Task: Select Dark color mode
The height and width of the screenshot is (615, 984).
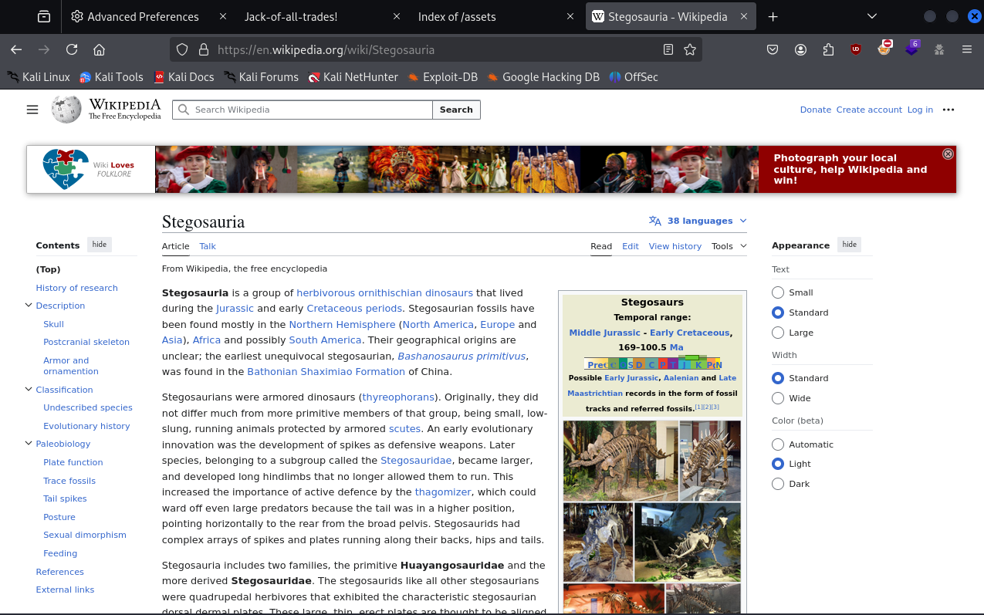Action: click(778, 484)
